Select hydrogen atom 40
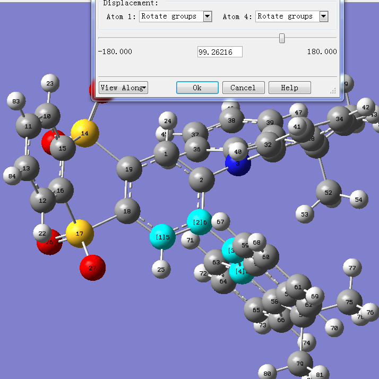Viewport: 379px width, 379px height. (238, 152)
